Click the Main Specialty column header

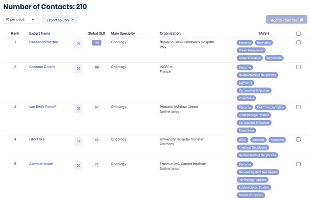(123, 34)
